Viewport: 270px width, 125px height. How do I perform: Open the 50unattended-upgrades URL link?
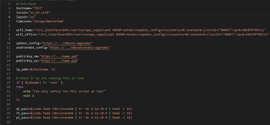(79, 47)
